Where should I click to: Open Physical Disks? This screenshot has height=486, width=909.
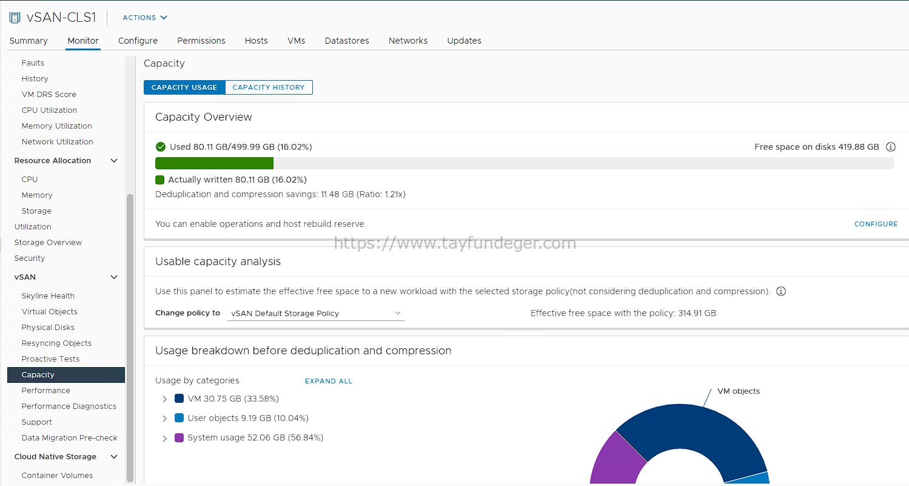pos(48,327)
